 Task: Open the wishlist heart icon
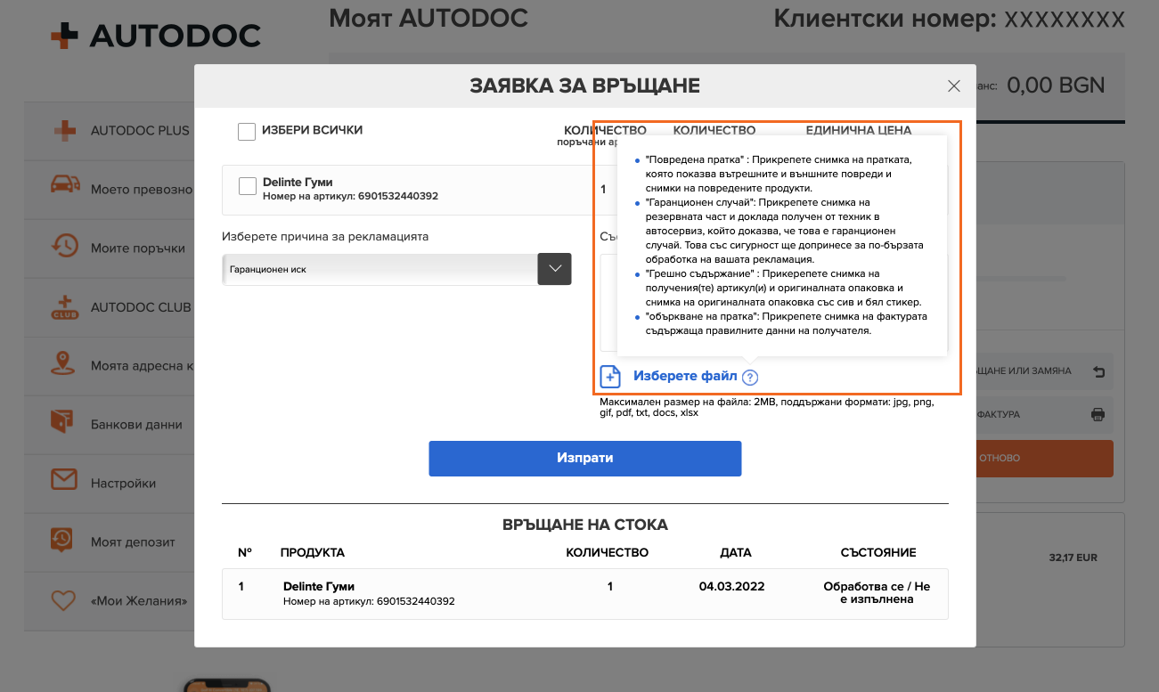[x=63, y=600]
